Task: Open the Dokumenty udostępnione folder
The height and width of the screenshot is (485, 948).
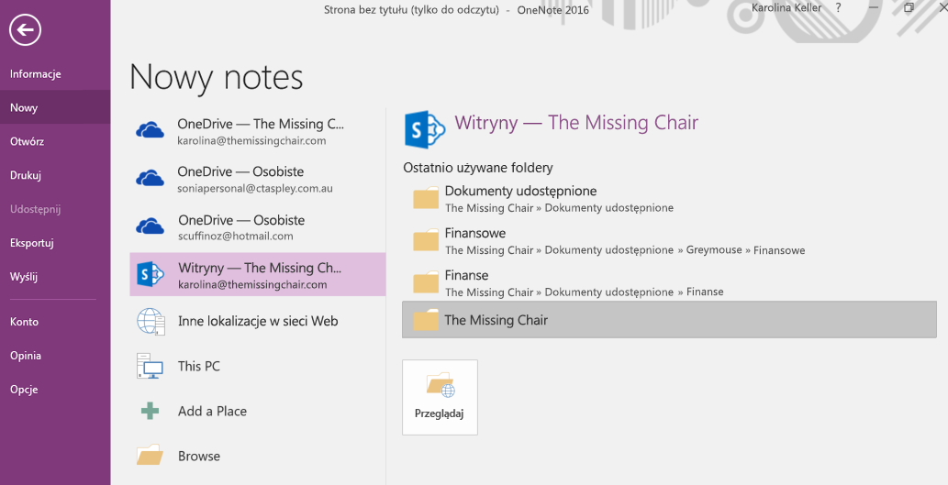Action: tap(669, 199)
